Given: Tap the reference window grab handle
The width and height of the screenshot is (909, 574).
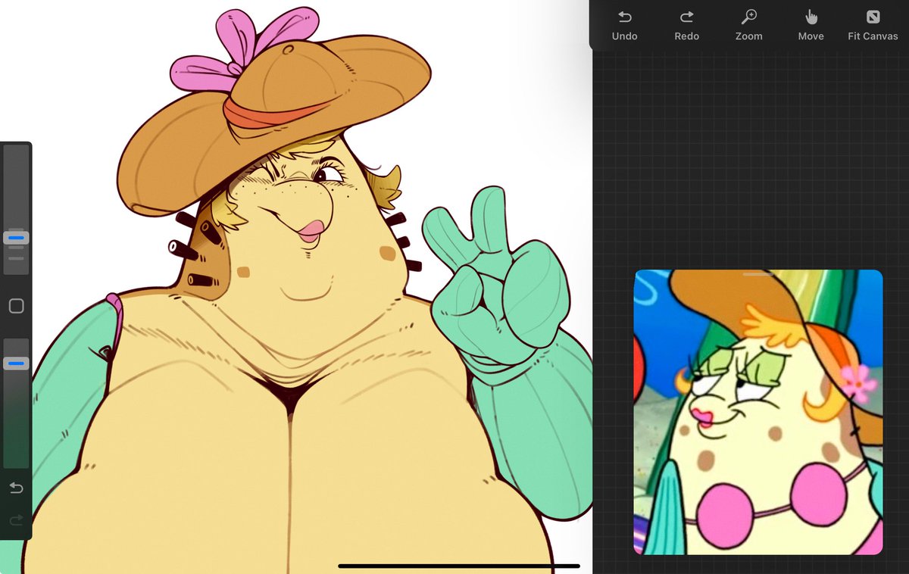Looking at the screenshot, I should tap(758, 274).
